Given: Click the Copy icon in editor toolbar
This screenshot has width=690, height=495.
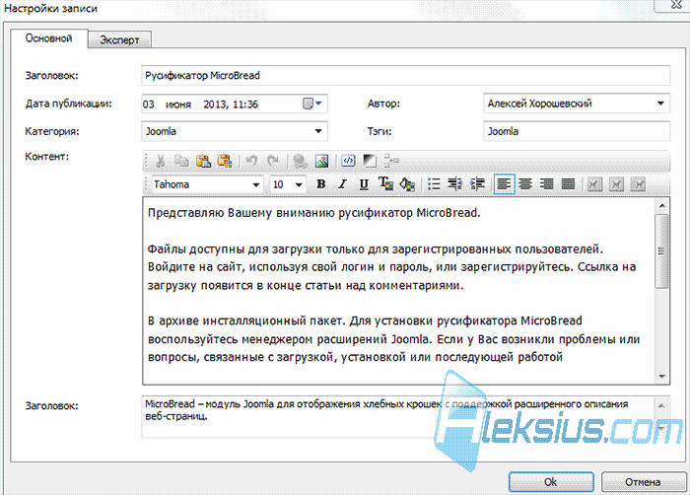Looking at the screenshot, I should pos(181,161).
